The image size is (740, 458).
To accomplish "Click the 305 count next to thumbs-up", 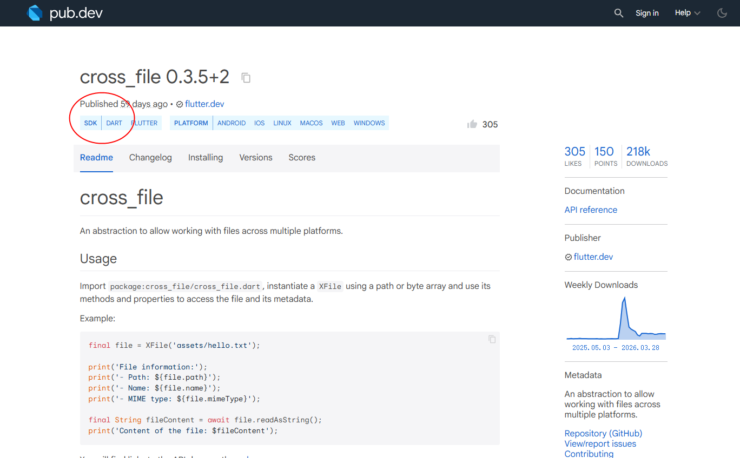I will pyautogui.click(x=490, y=125).
